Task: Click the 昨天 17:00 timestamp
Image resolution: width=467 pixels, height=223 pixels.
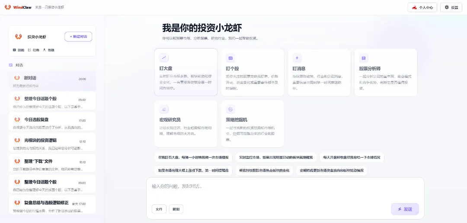Action: [x=79, y=204]
